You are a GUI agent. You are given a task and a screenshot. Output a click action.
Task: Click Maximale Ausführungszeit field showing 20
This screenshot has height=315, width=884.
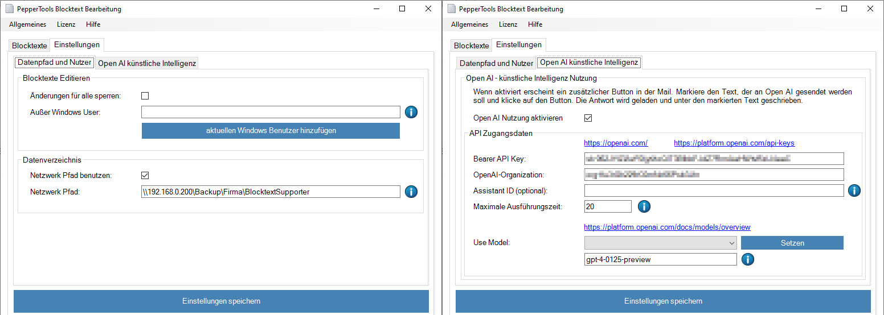608,206
